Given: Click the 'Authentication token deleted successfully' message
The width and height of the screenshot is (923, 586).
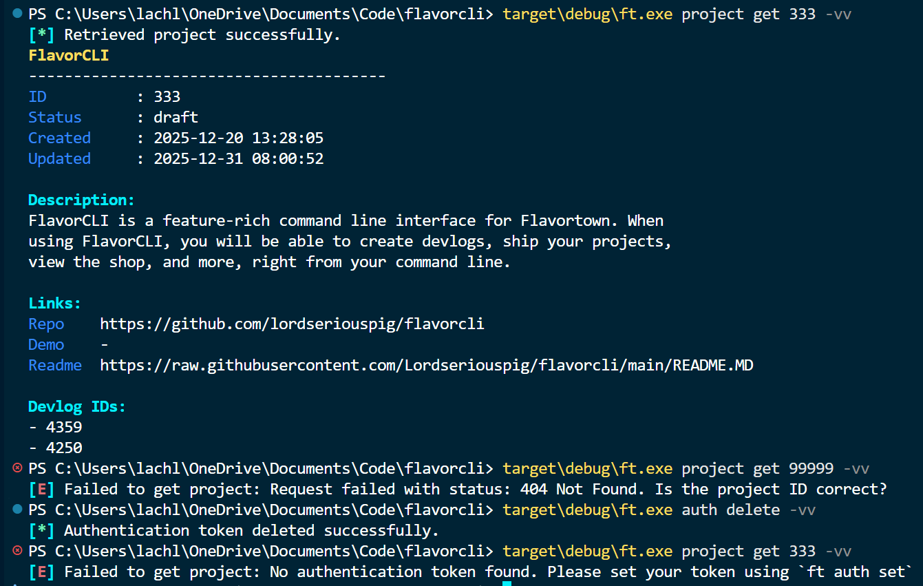Looking at the screenshot, I should 251,531.
